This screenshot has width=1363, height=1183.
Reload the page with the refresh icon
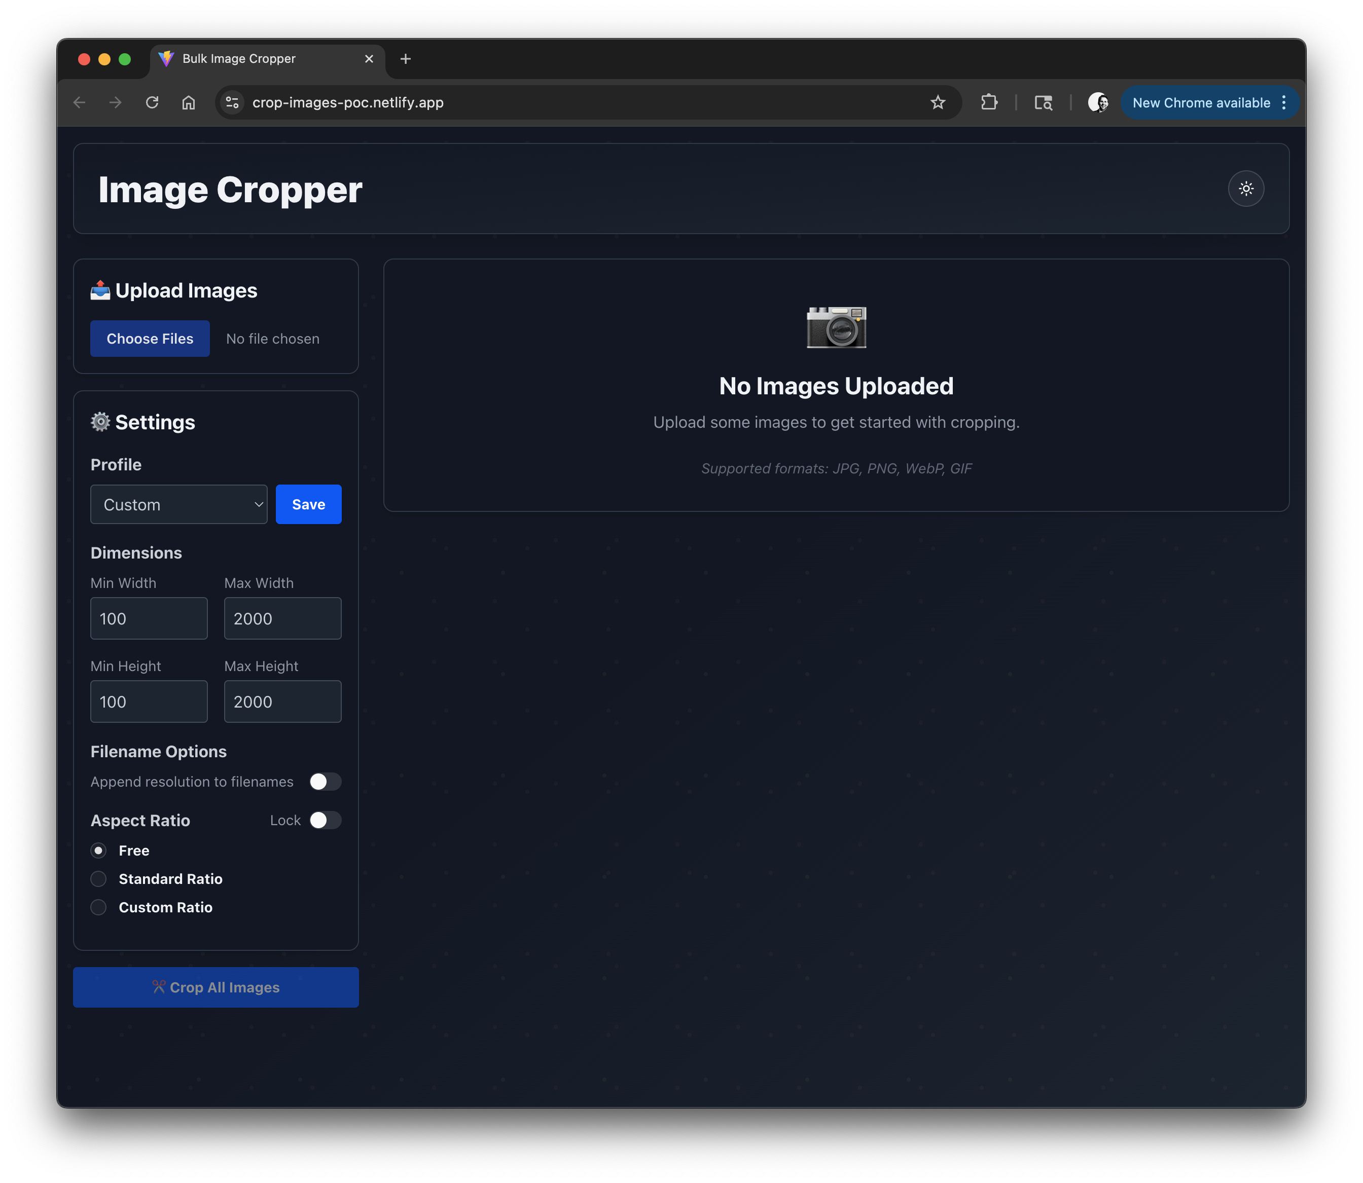[152, 102]
